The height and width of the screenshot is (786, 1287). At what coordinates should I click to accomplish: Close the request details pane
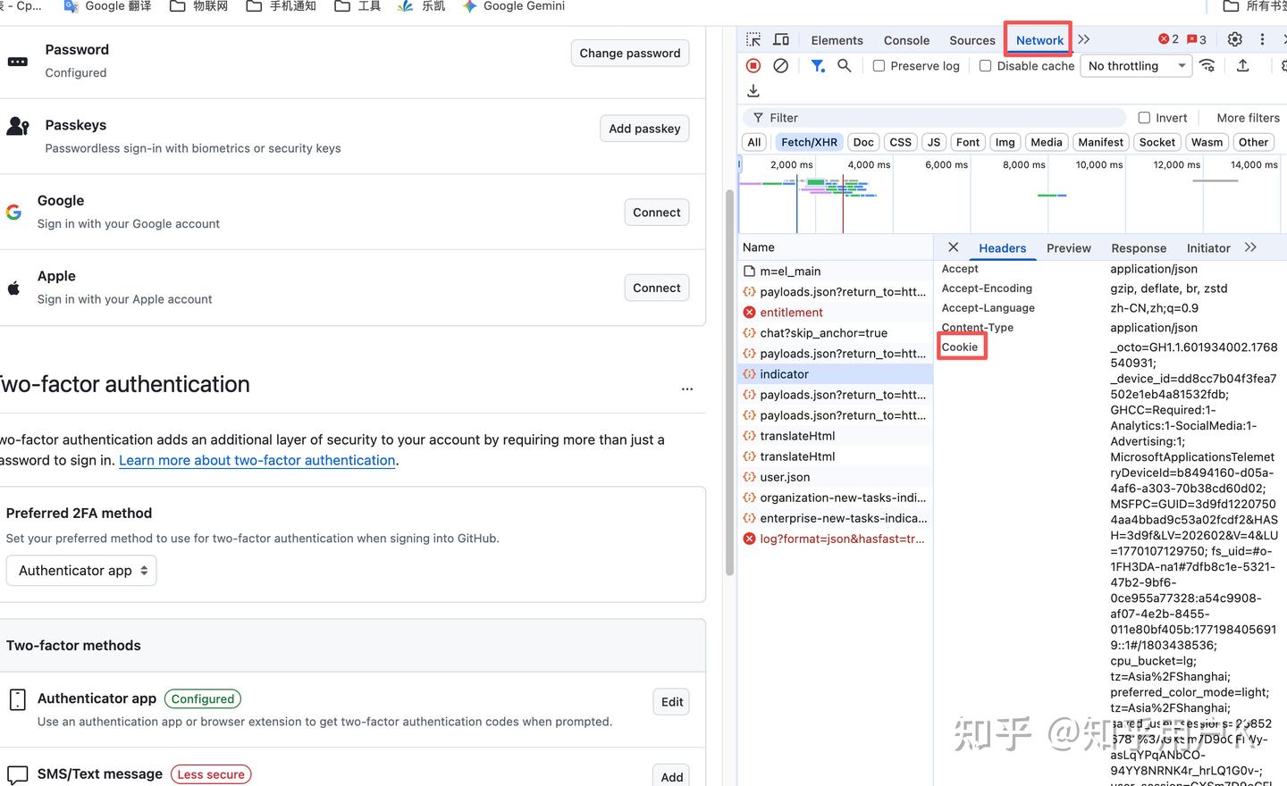[x=953, y=247]
